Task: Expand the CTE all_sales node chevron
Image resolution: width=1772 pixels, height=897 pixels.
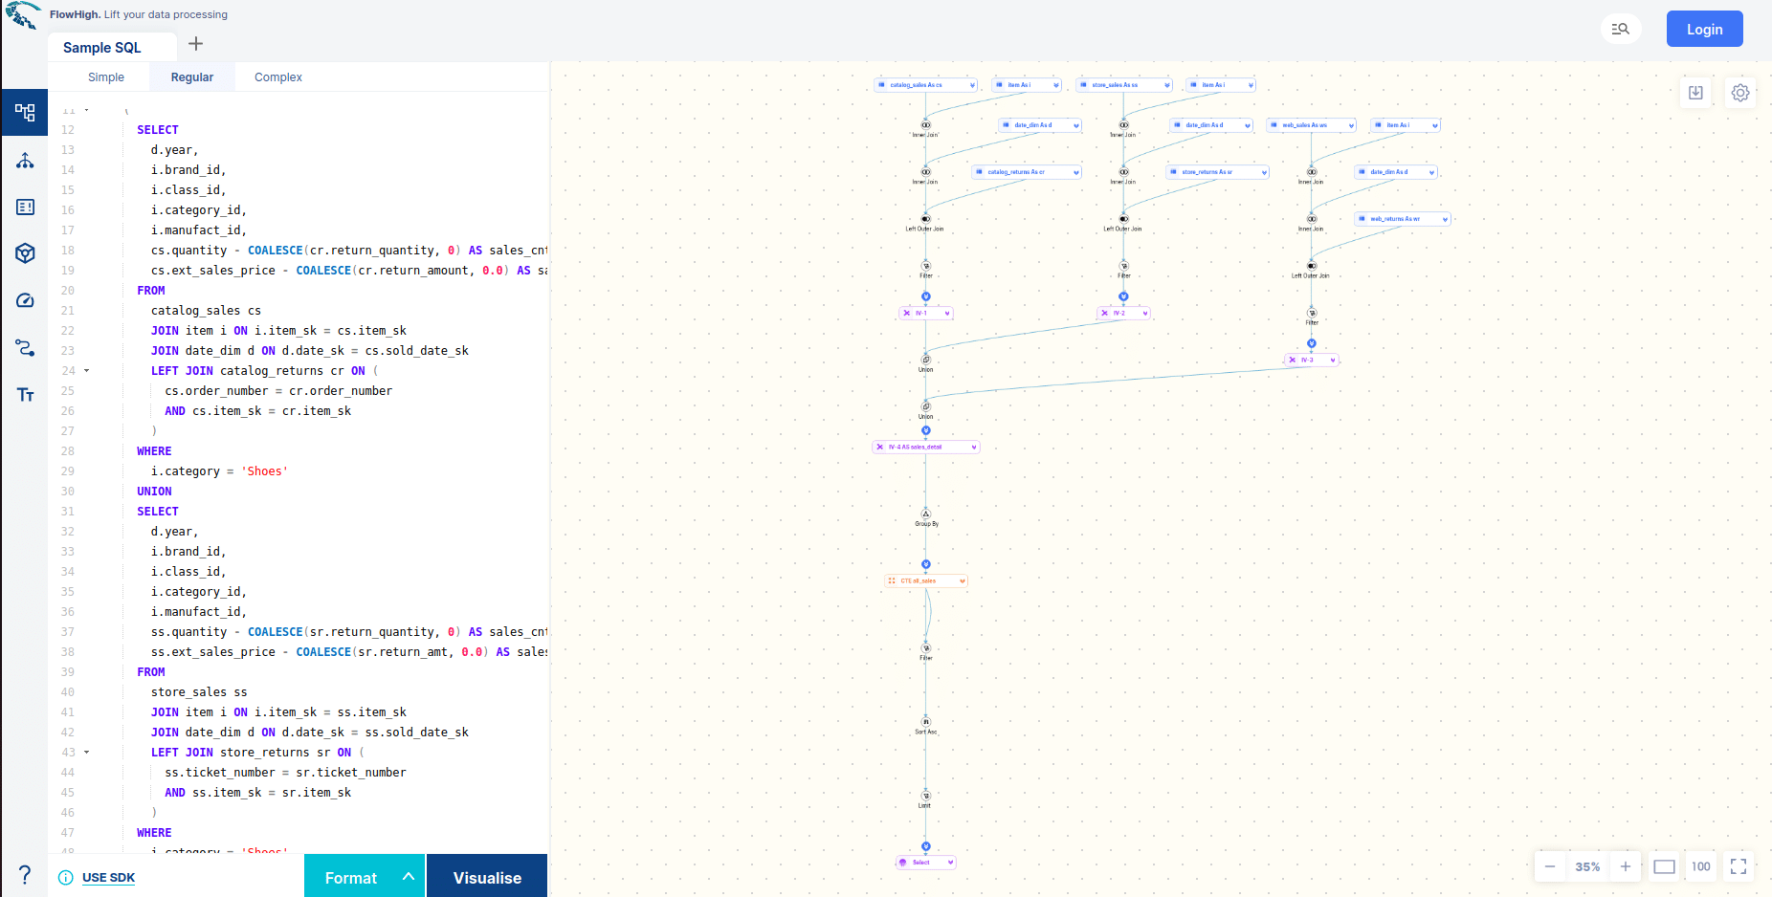Action: [x=962, y=580]
